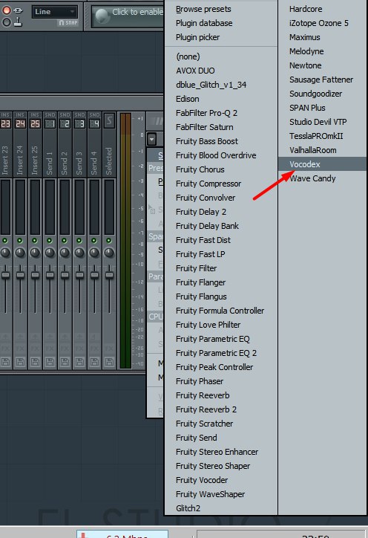The width and height of the screenshot is (368, 538).
Task: Click the save icon on Insert 25
Action: pyautogui.click(x=35, y=362)
